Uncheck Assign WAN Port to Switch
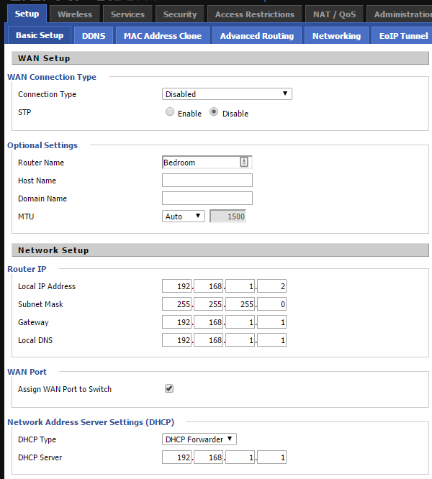The height and width of the screenshot is (479, 432). pos(169,388)
